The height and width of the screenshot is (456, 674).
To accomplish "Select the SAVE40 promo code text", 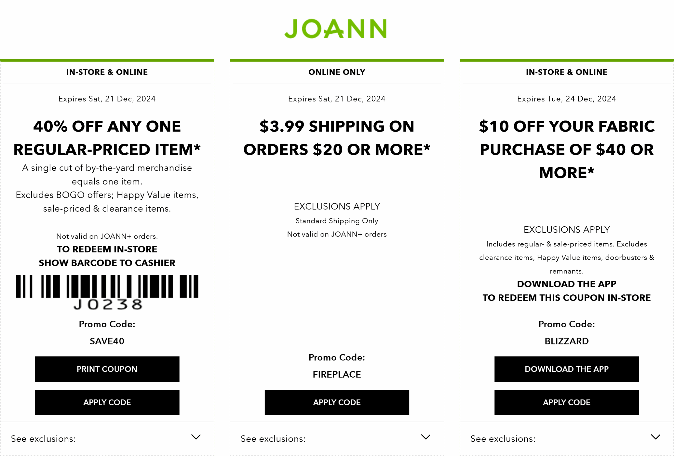I will pos(107,341).
